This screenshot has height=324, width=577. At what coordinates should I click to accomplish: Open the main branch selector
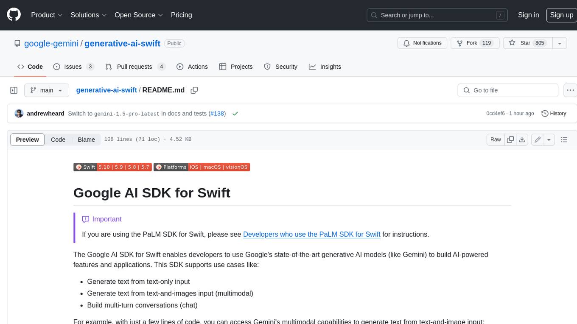(47, 90)
